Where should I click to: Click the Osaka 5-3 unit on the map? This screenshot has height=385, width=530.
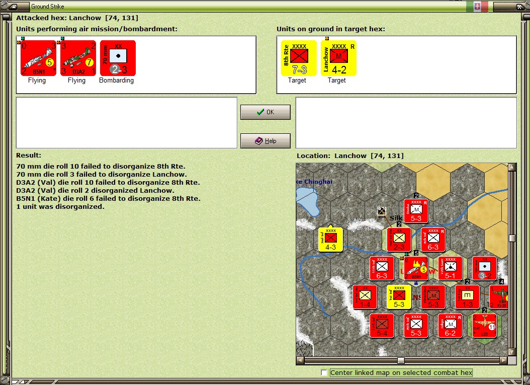[416, 211]
